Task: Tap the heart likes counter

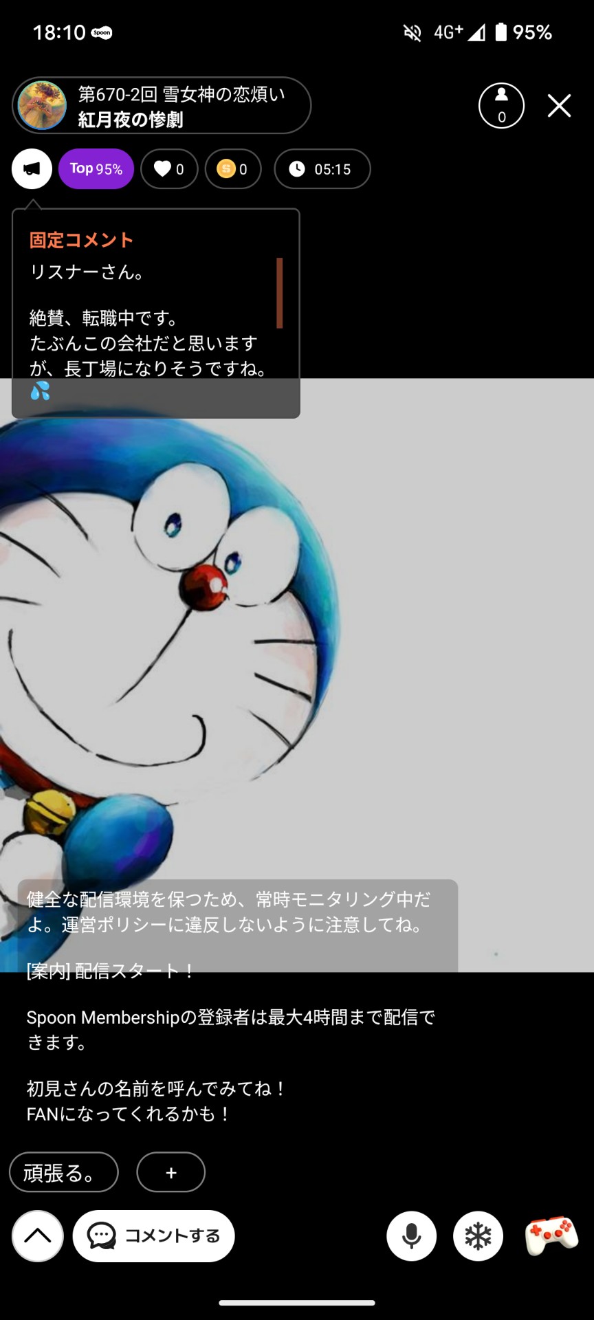Action: point(169,169)
